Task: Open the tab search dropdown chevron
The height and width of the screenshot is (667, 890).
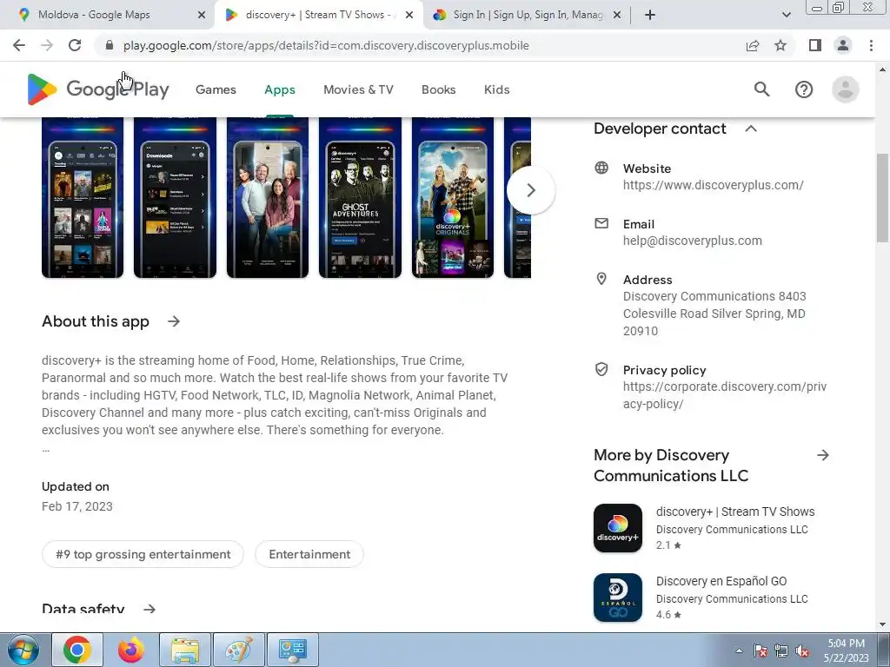Action: pos(786,15)
